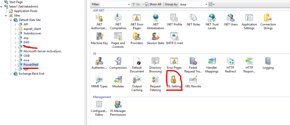Expand the Exchange Back End site
This screenshot has width=290, height=125.
pos(11,74)
